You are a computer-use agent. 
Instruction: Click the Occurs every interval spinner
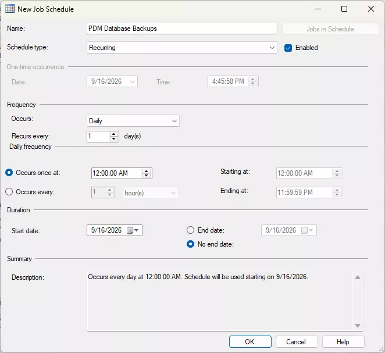[110, 192]
